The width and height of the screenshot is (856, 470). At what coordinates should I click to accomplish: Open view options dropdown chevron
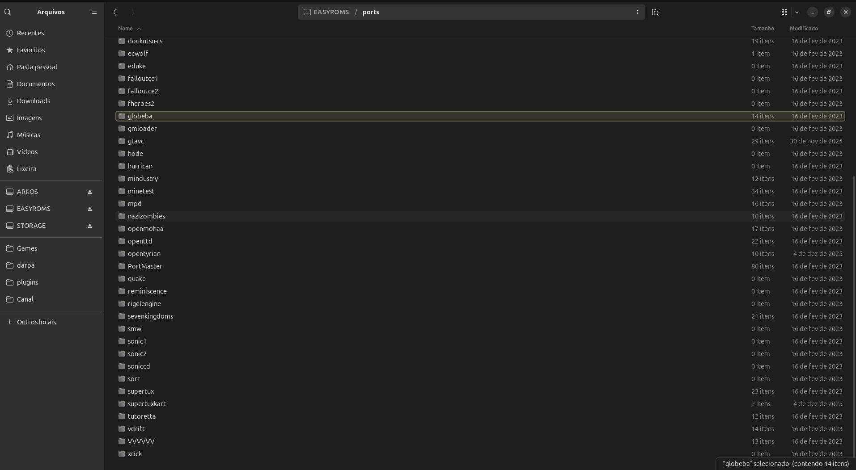click(797, 12)
